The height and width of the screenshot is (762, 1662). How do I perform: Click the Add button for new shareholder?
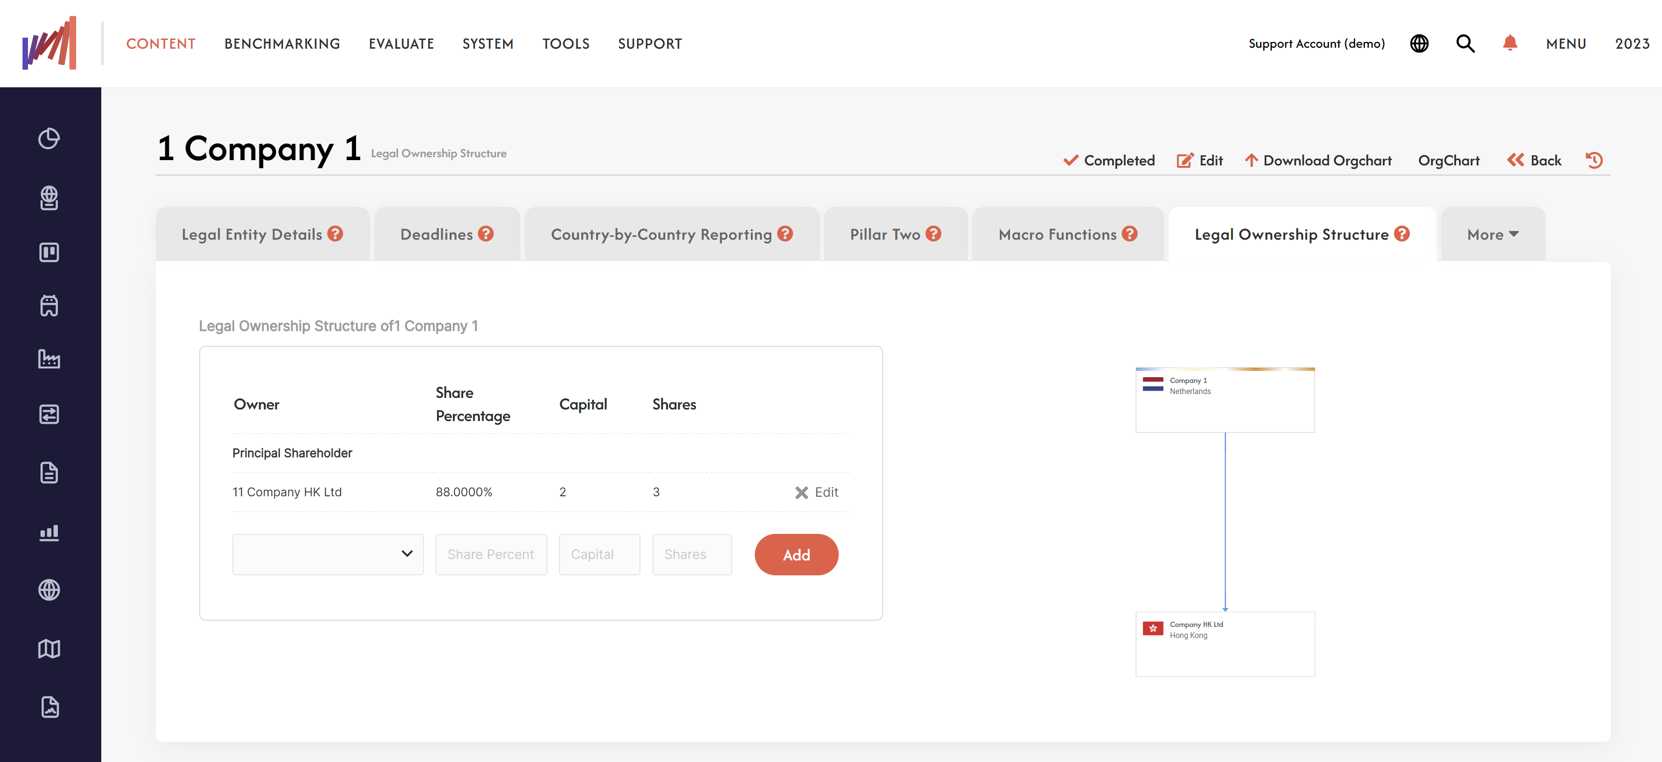(x=796, y=554)
